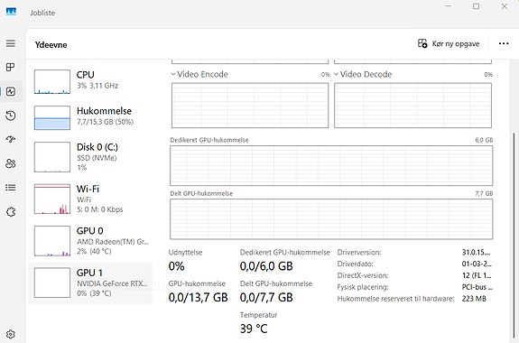Click the Ydeevne page heading

51,45
